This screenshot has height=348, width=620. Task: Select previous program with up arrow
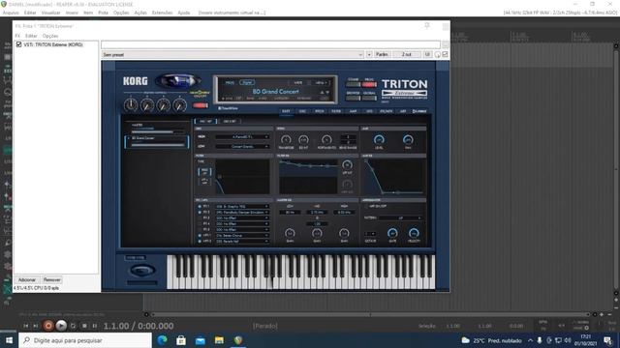(322, 93)
